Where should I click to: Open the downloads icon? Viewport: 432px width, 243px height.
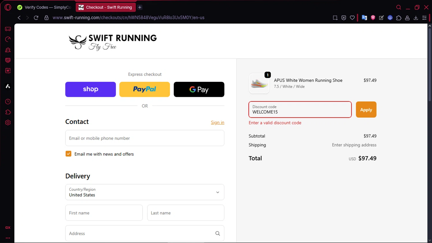[x=416, y=18]
